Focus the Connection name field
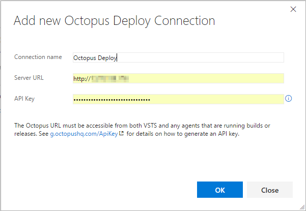This screenshot has width=306, height=211. 178,57
